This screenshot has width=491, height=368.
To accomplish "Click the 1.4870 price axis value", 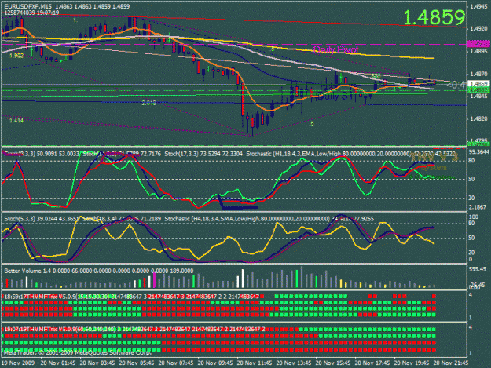I will coord(478,74).
